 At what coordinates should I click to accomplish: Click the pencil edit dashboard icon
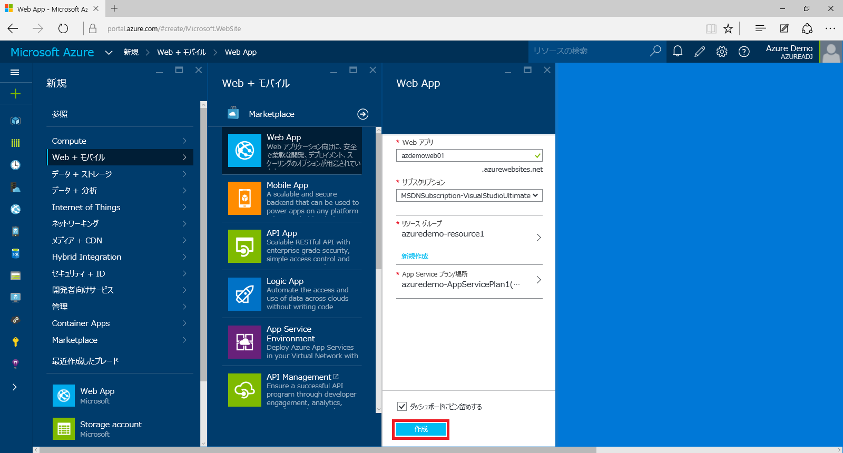click(x=700, y=52)
